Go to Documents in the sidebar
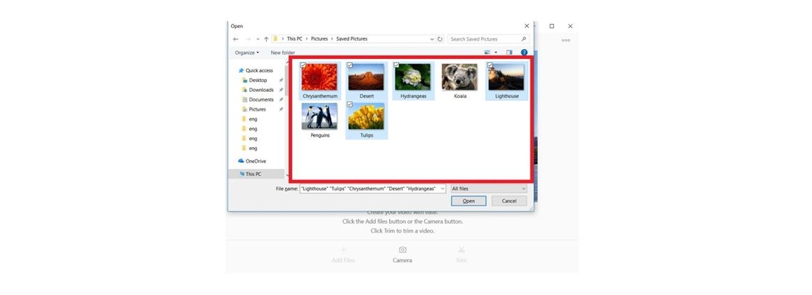Image resolution: width=812 pixels, height=295 pixels. [x=257, y=100]
